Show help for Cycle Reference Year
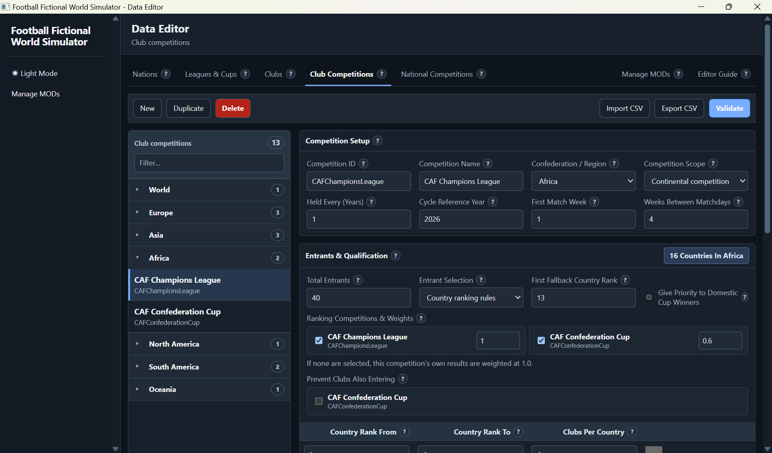772x453 pixels. tap(493, 202)
